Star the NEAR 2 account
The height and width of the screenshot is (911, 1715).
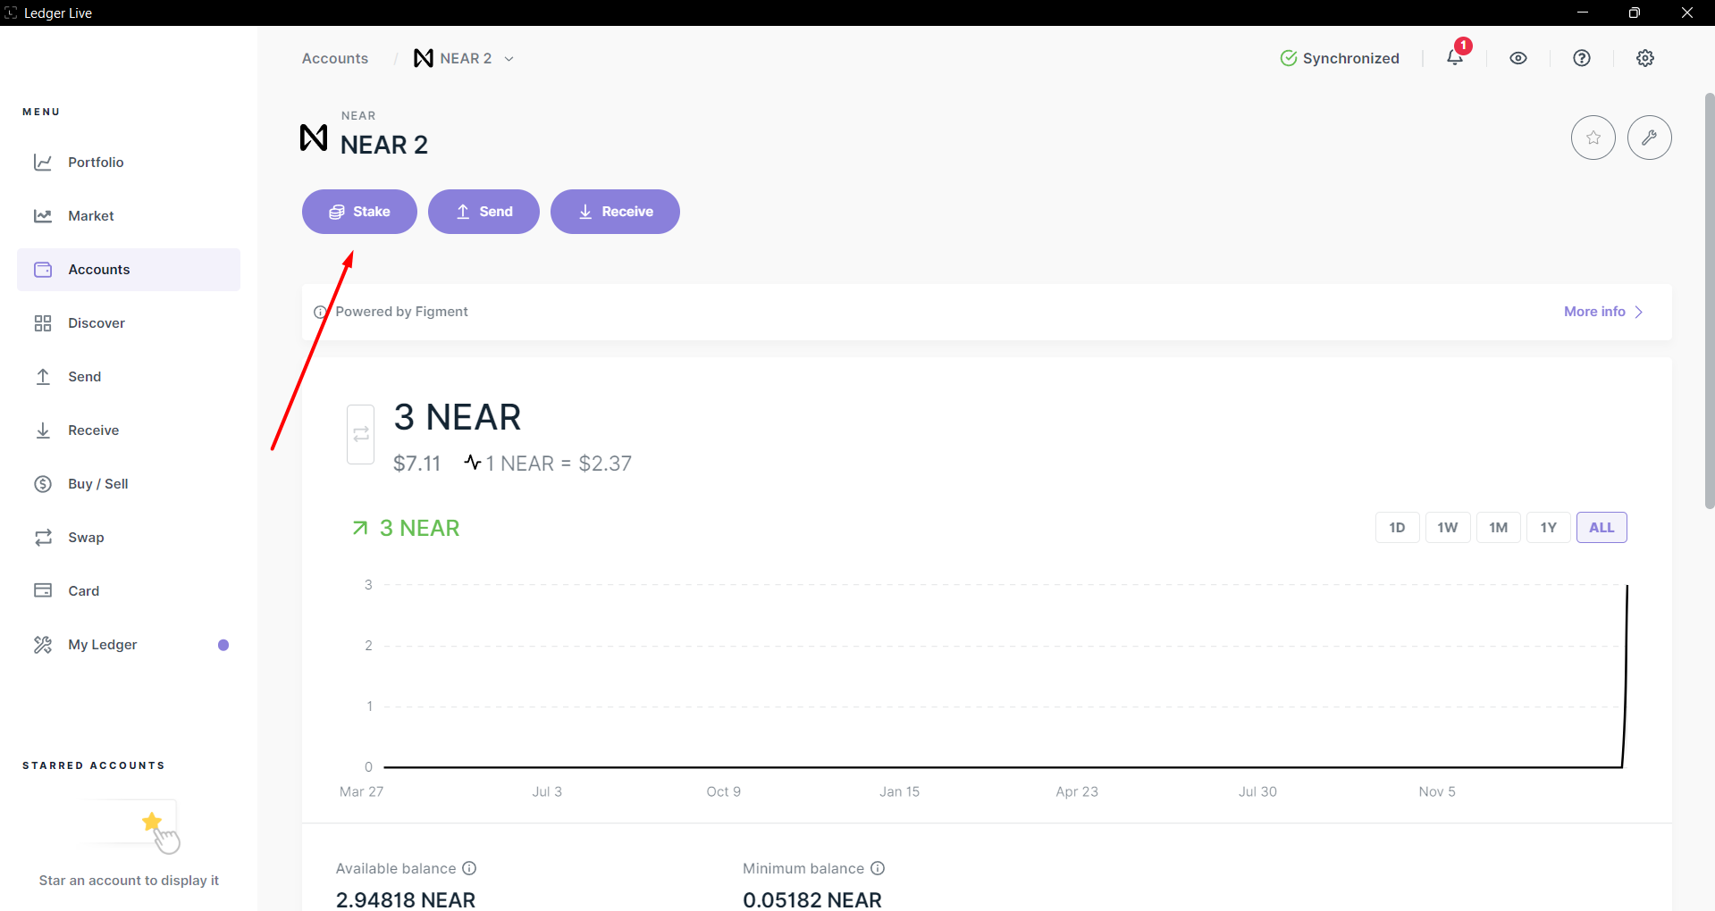pos(1593,137)
